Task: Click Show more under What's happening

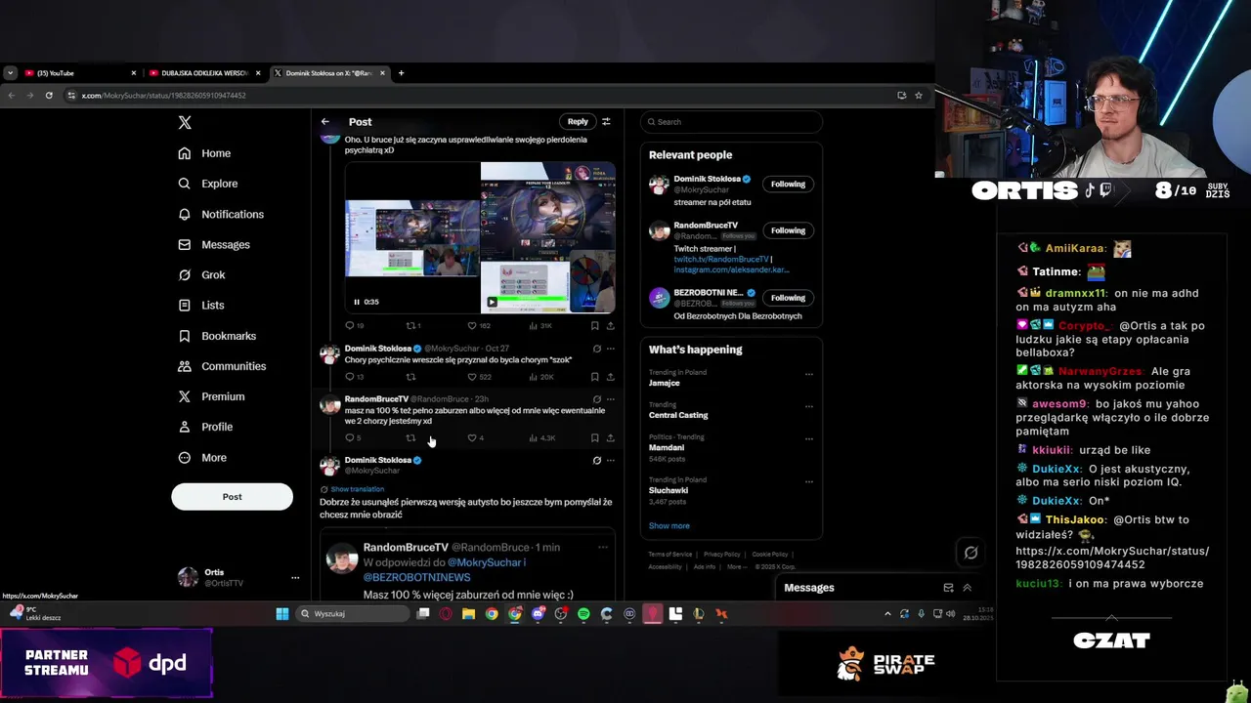Action: click(669, 526)
